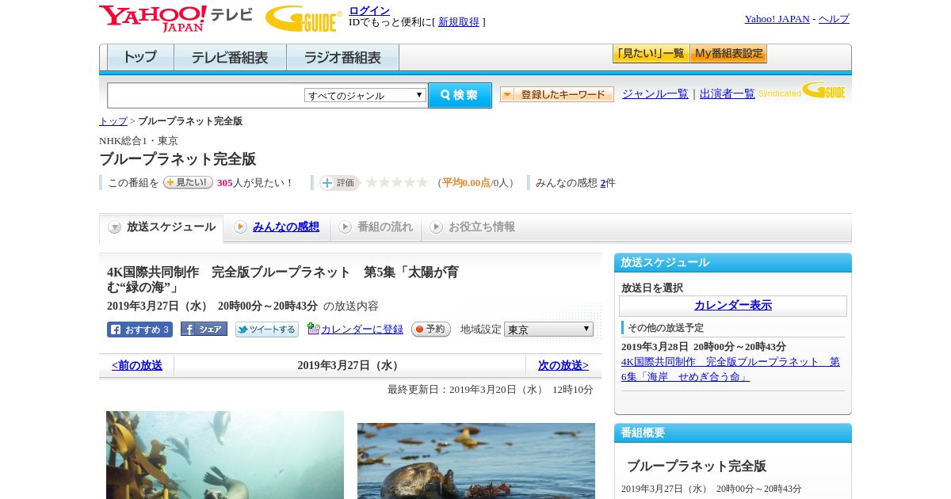Click the 最終更新日 timestamp text
This screenshot has height=499, width=951.
click(491, 390)
